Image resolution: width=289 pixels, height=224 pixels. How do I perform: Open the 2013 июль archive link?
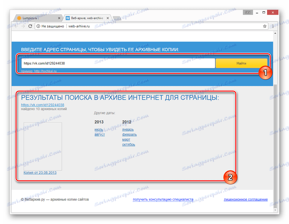[x=99, y=129]
